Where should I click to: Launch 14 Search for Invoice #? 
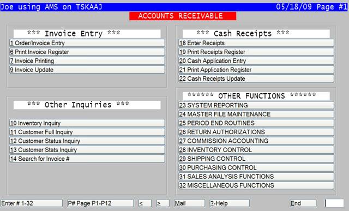point(87,159)
